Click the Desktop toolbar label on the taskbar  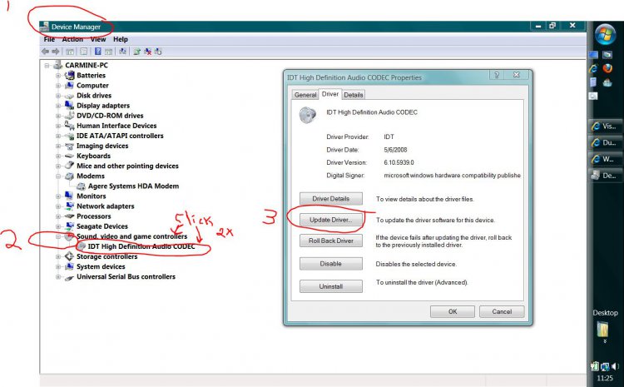click(606, 313)
